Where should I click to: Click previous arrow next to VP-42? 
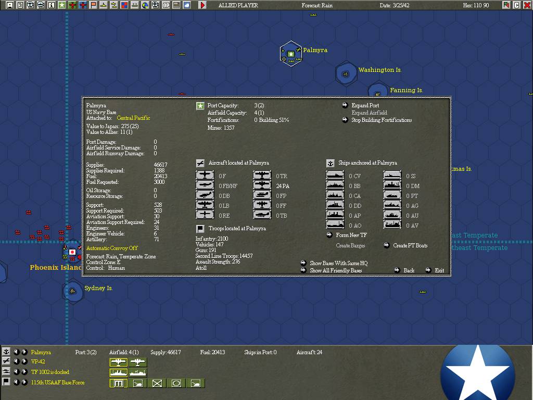(16, 361)
